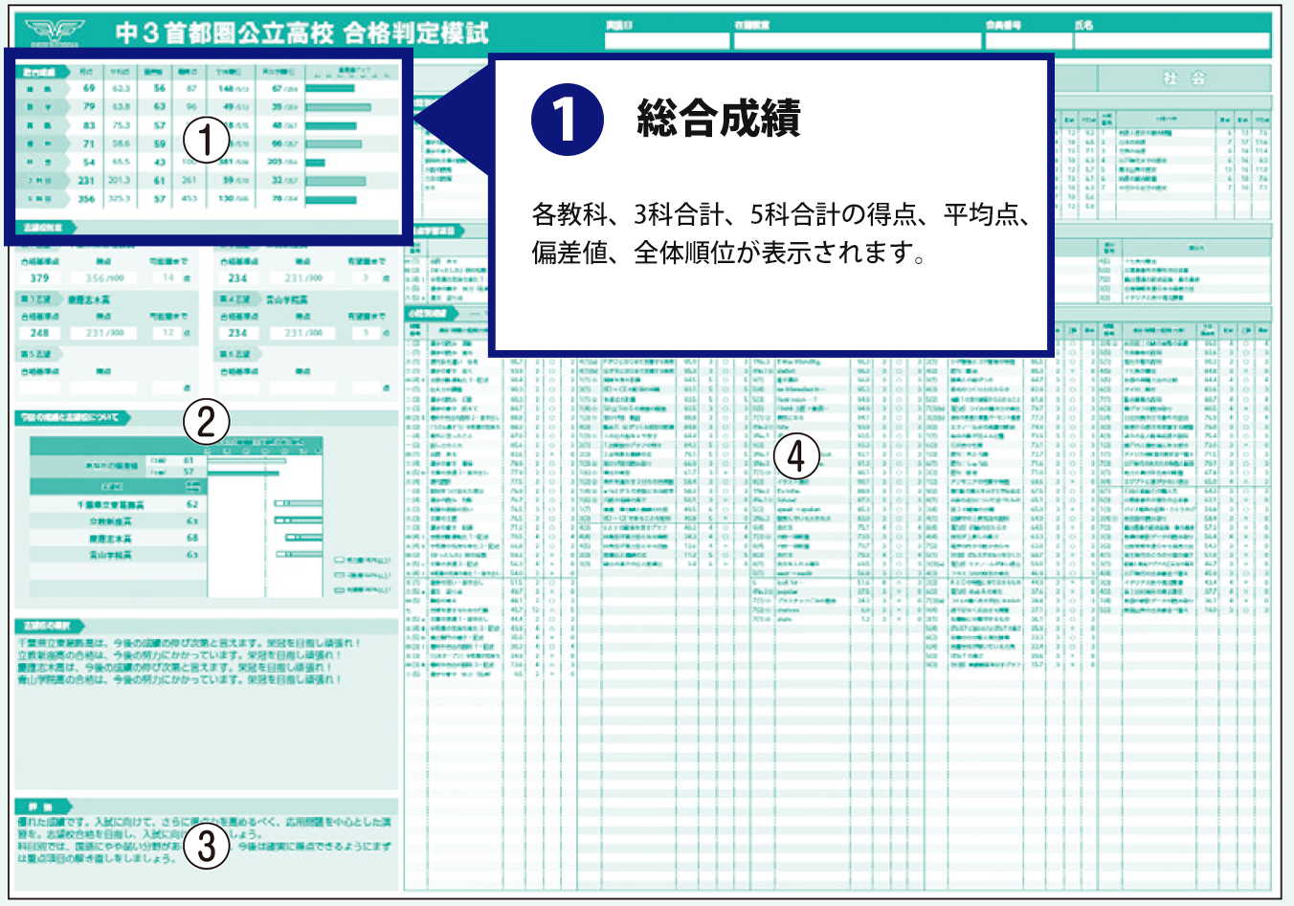1294x906 pixels.
Task: Click the circled number 1 marker
Action: [205, 141]
